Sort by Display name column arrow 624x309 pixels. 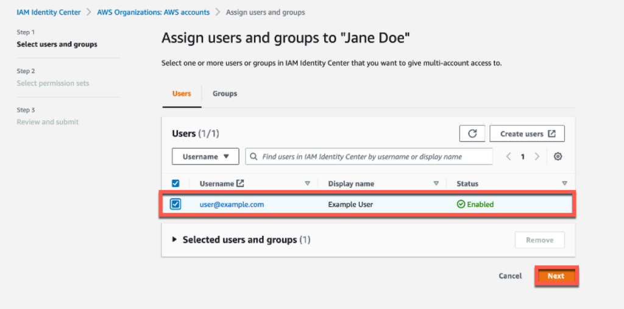(x=436, y=183)
